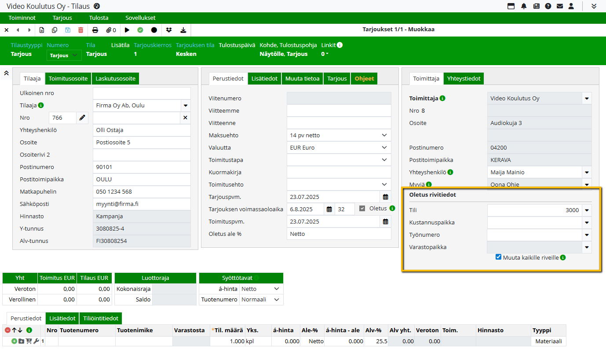606x356 pixels.
Task: Uncheck the Muuta kaikille riveille checkbox
Action: coord(498,257)
